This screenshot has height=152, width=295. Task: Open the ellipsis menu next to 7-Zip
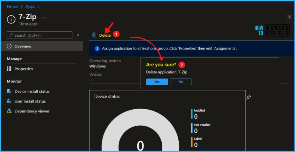pyautogui.click(x=44, y=18)
